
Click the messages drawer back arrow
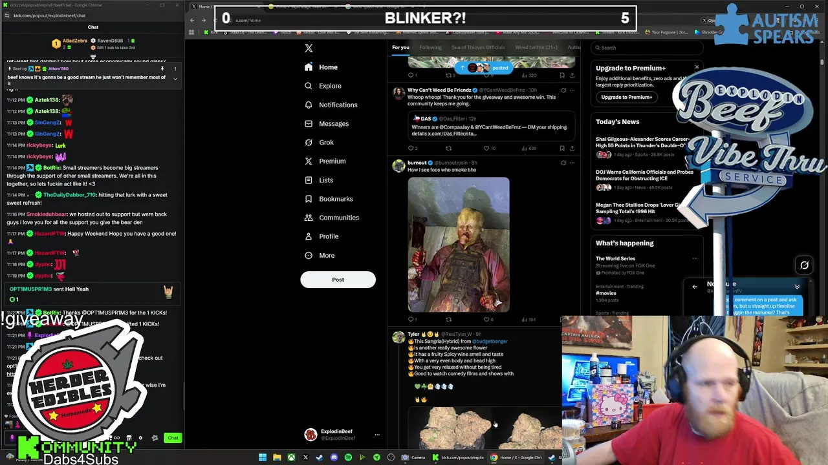tap(695, 287)
